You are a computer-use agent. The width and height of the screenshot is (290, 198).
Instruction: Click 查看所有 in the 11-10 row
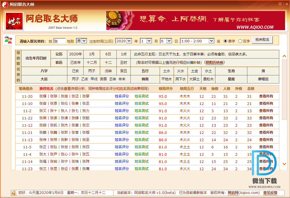(266, 103)
